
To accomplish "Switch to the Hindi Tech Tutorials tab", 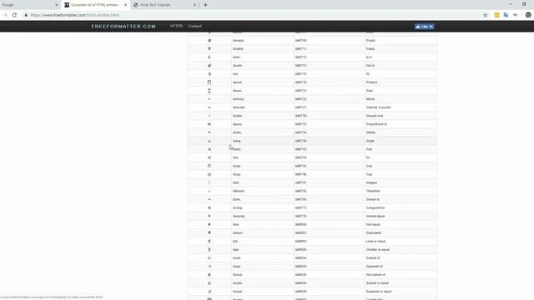I will coord(165,5).
